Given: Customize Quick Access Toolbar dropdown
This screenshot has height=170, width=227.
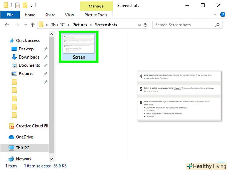Looking at the screenshot, I should click(31, 6).
